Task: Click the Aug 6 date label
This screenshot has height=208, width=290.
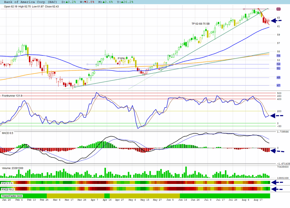Action: point(246,200)
